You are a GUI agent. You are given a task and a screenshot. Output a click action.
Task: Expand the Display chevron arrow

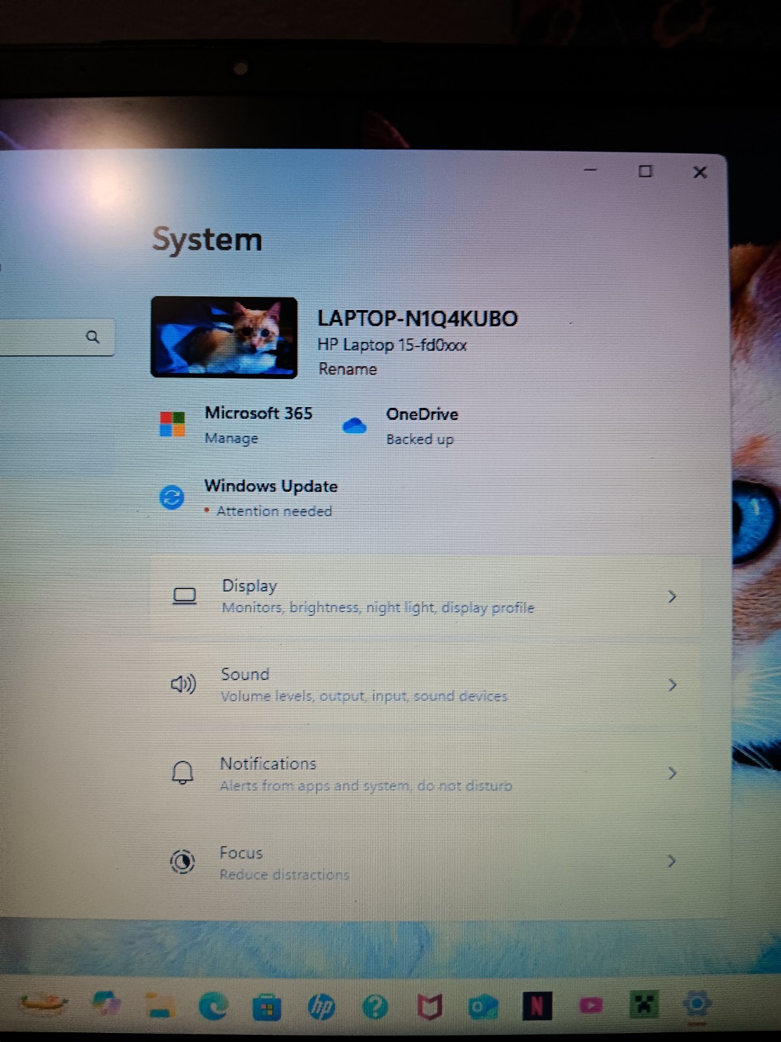pos(672,597)
